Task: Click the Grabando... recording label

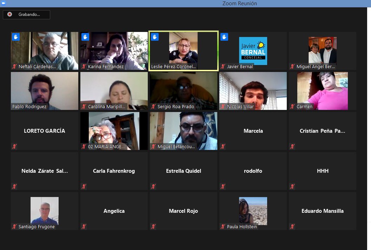Action: point(29,14)
